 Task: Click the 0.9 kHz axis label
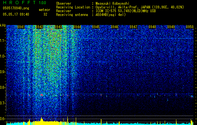point(3,72)
